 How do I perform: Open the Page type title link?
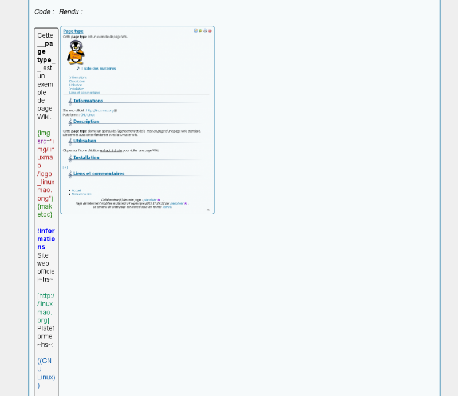pos(73,31)
